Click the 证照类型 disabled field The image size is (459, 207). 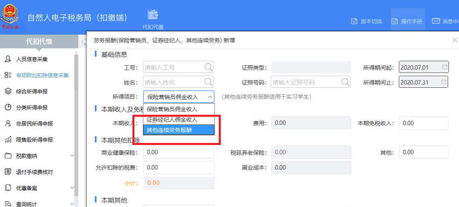pyautogui.click(x=311, y=67)
